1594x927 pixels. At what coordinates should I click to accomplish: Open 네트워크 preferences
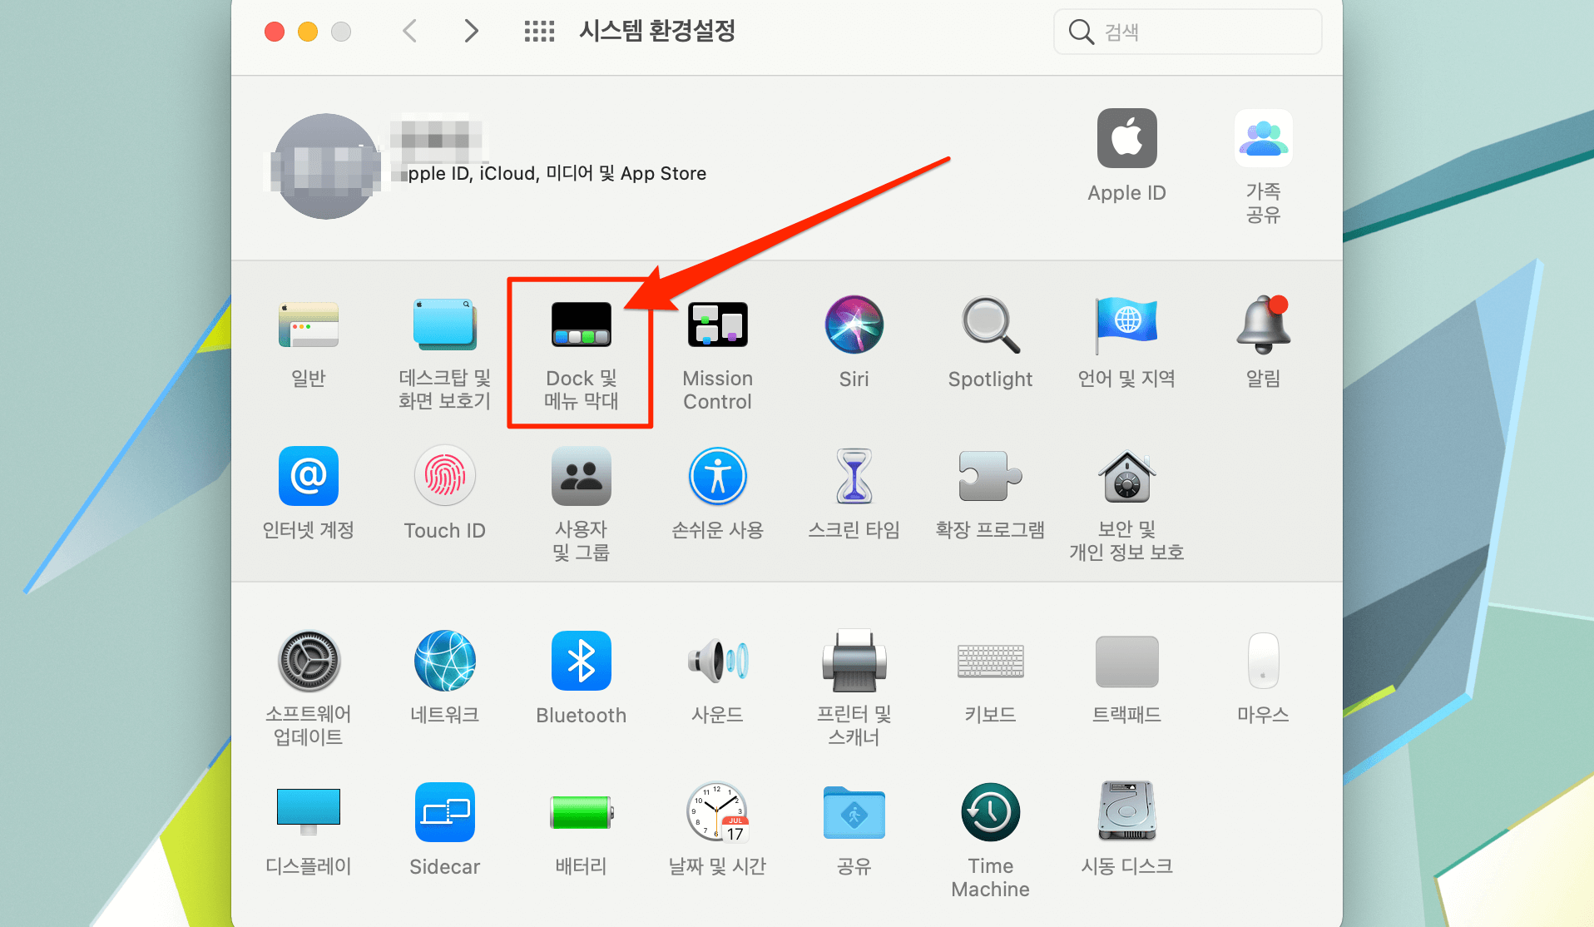click(x=445, y=662)
